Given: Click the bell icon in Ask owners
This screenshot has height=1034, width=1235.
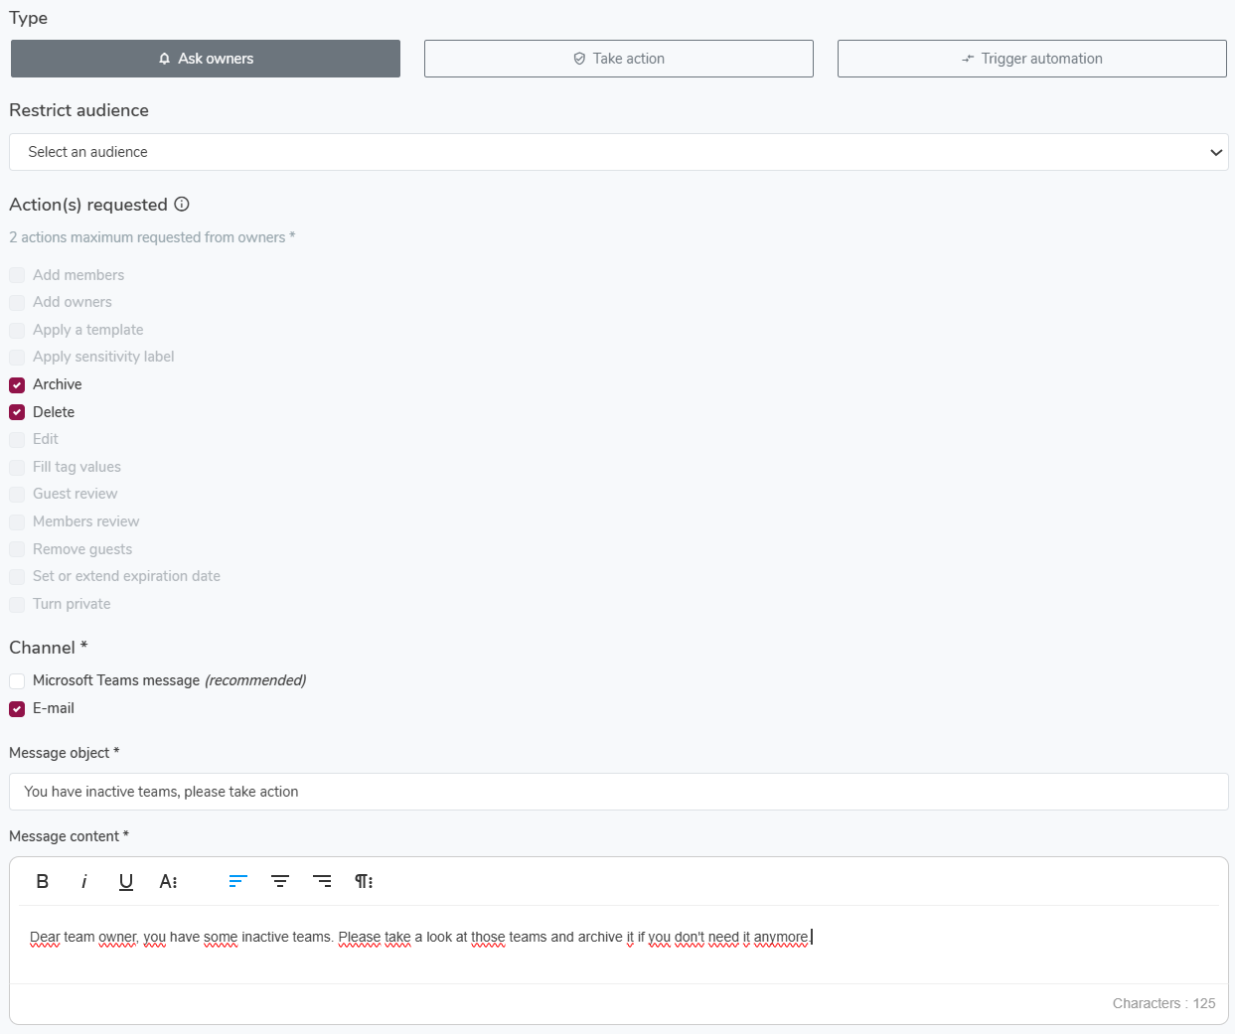Looking at the screenshot, I should pyautogui.click(x=165, y=59).
